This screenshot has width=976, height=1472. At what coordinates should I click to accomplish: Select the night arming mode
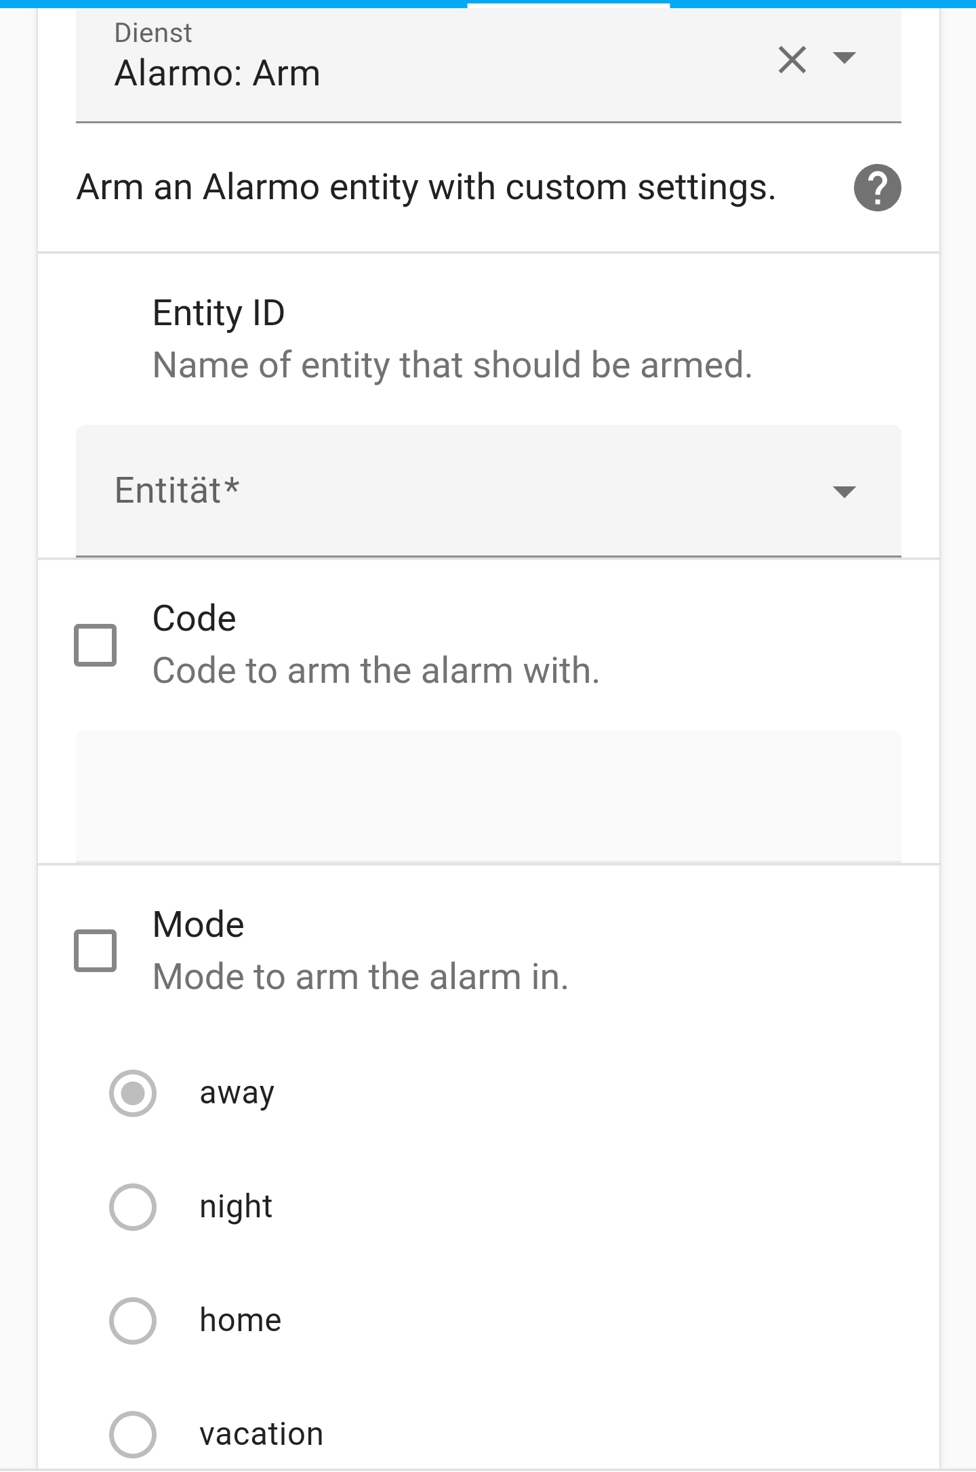pos(133,1206)
